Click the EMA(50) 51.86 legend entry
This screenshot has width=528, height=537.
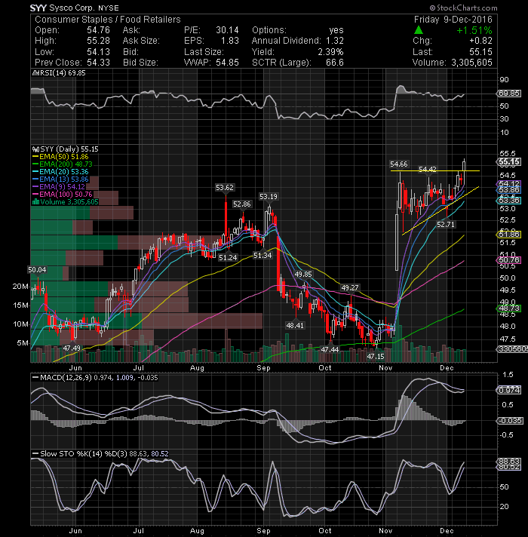(x=60, y=157)
